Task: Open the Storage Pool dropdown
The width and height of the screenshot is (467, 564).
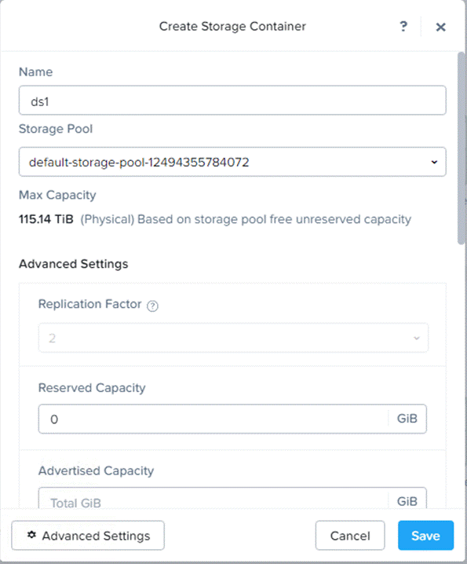Action: (232, 162)
